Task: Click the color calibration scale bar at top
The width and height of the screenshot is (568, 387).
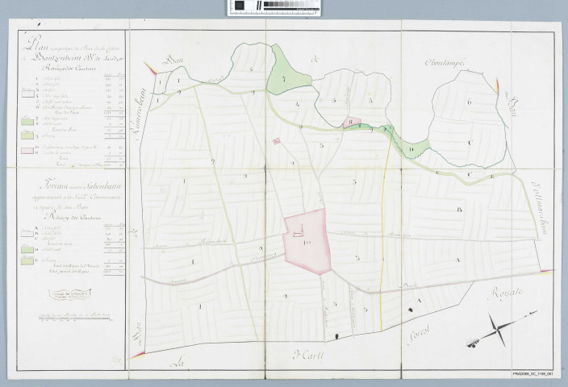Action: point(283,7)
